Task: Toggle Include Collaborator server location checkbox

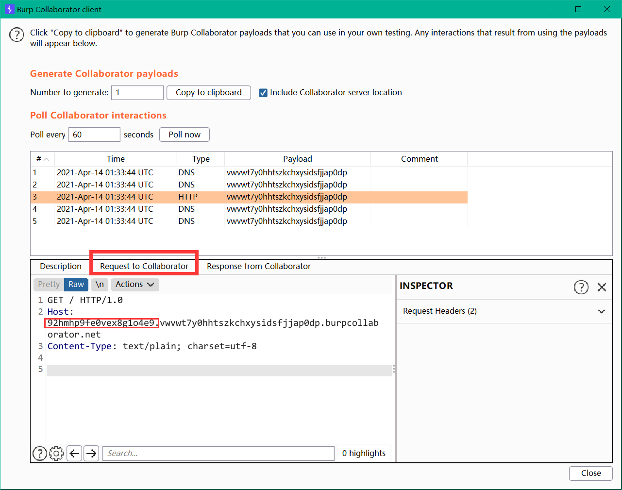Action: [x=263, y=93]
